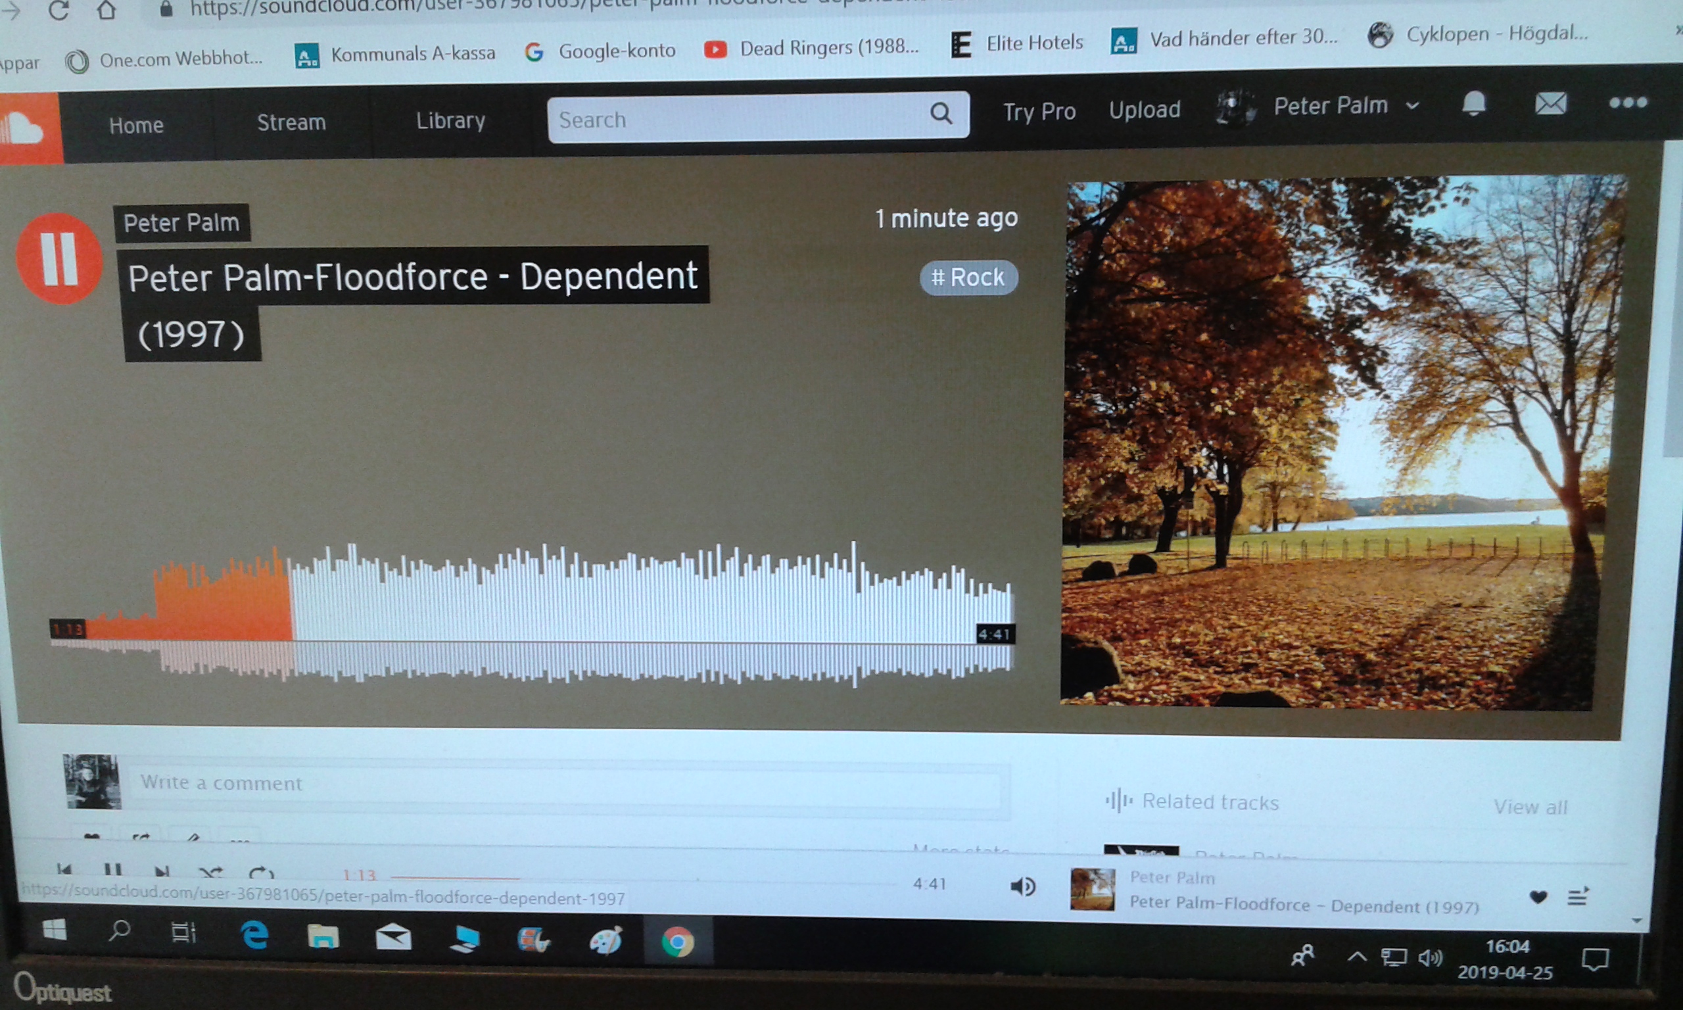The width and height of the screenshot is (1683, 1010).
Task: Click into the SoundCloud Search field
Action: (x=757, y=118)
